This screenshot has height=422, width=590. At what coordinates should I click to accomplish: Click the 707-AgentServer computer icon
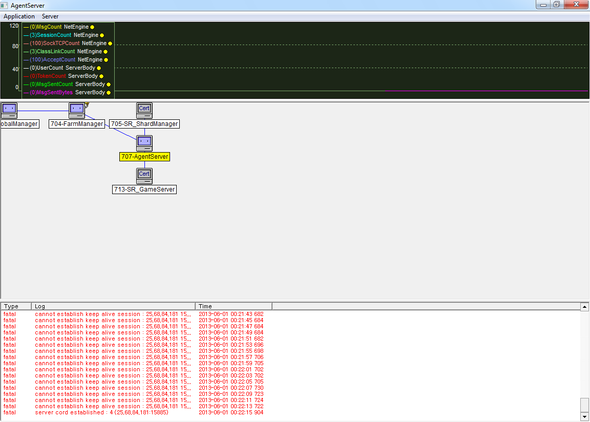[144, 143]
